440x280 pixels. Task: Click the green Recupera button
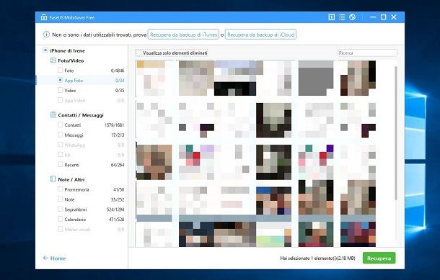[x=379, y=258]
